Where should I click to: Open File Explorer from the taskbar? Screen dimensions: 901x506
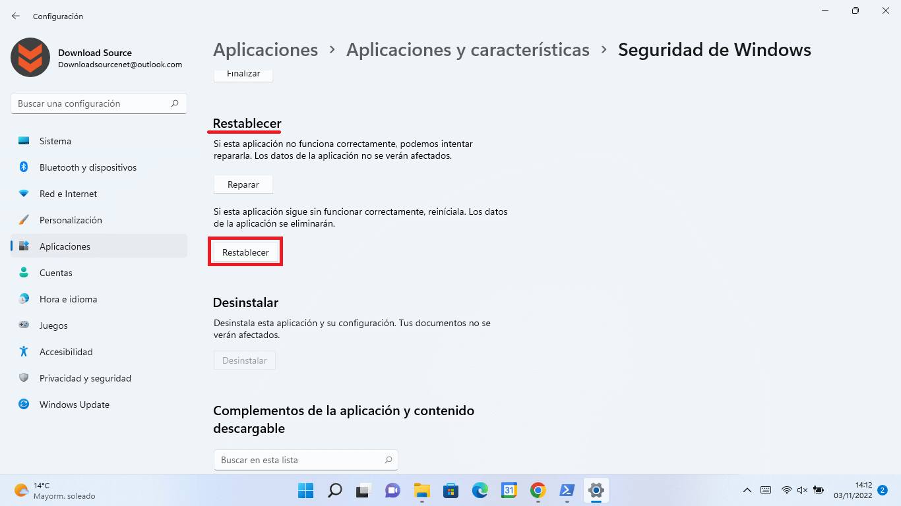(422, 490)
